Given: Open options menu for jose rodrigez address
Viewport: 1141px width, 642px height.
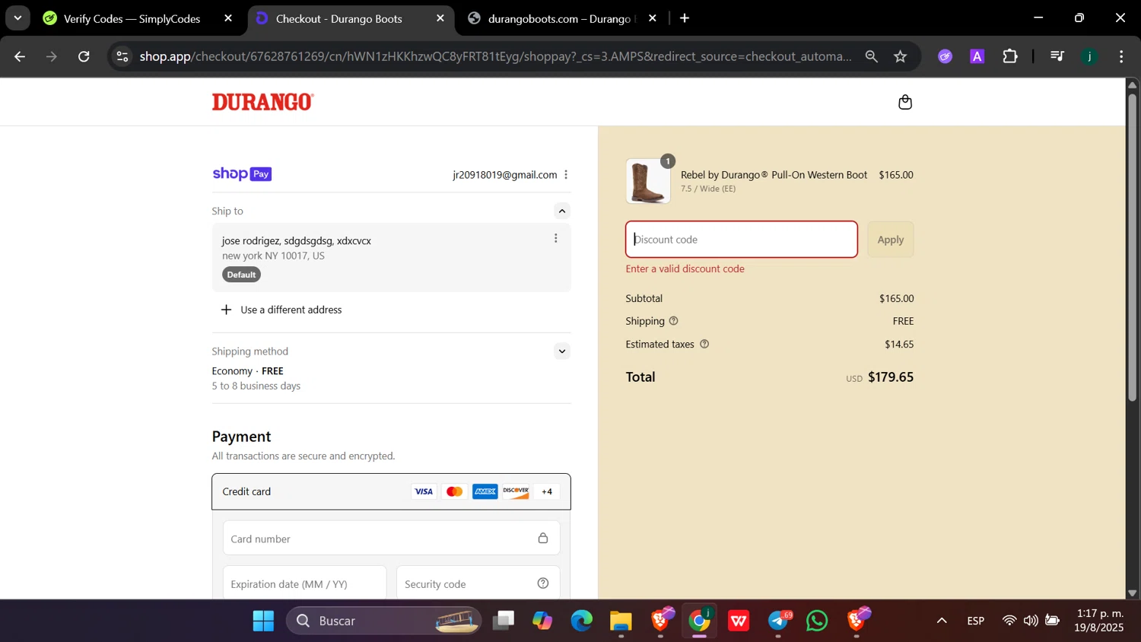Looking at the screenshot, I should 556,238.
